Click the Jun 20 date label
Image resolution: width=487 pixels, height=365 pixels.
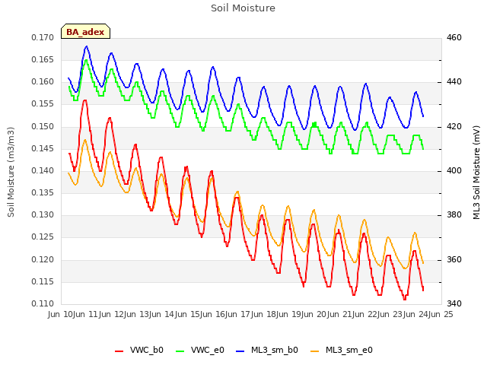[314, 314]
